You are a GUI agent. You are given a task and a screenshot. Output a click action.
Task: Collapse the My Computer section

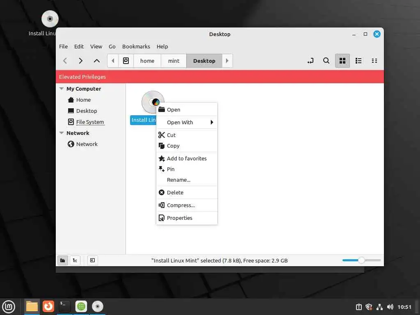[x=62, y=89]
